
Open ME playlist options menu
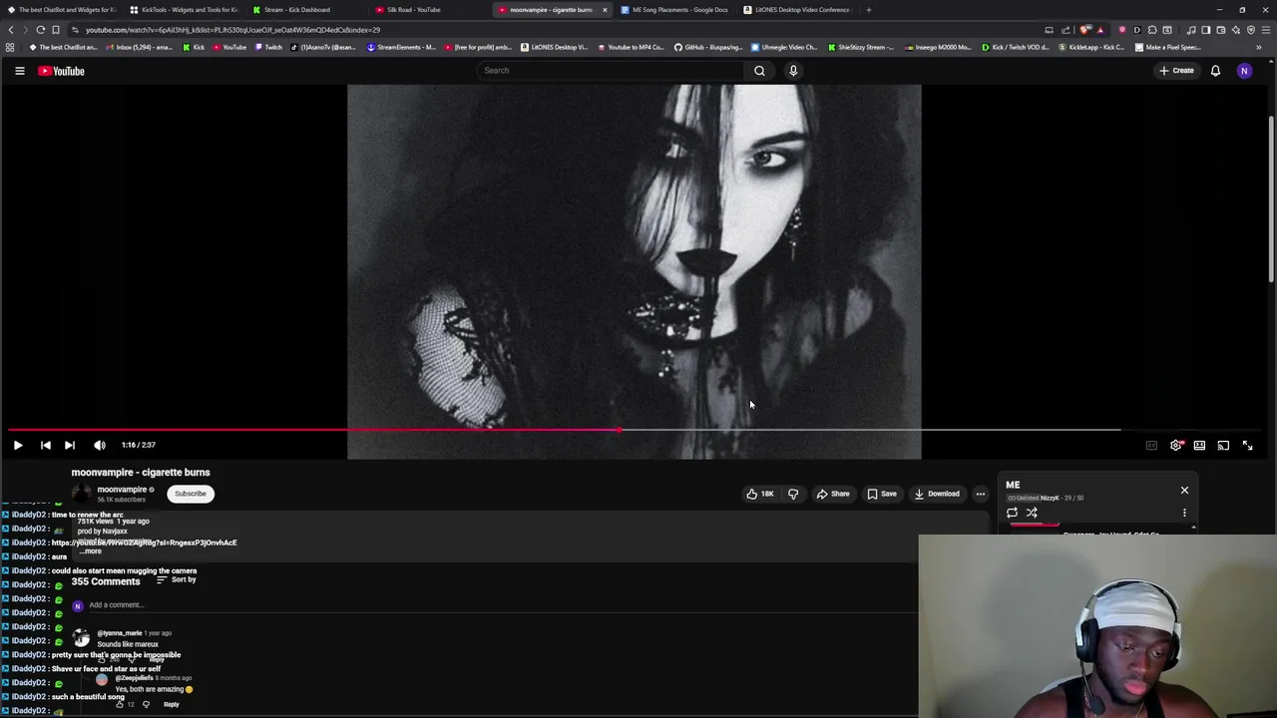click(1184, 513)
